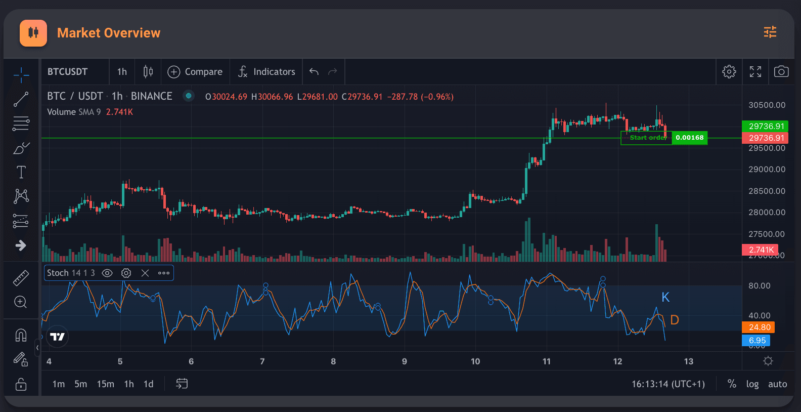Image resolution: width=801 pixels, height=412 pixels.
Task: Open the chart settings gear
Action: 729,72
